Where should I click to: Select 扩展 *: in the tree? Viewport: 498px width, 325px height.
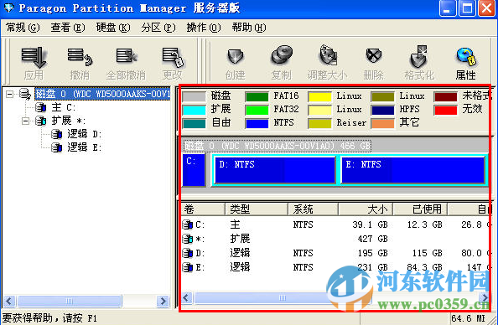pyautogui.click(x=69, y=121)
